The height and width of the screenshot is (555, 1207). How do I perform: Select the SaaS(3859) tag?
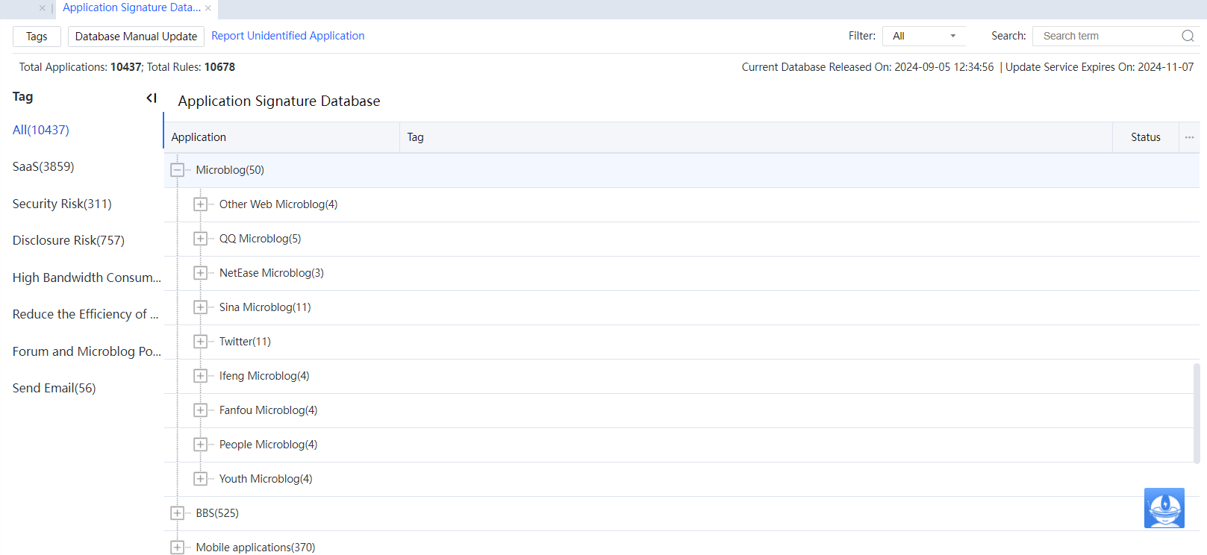[43, 166]
